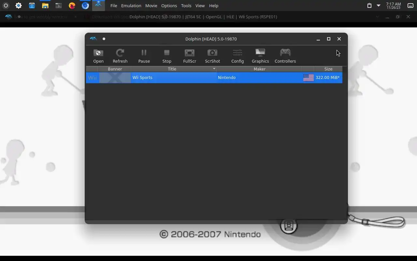417x261 pixels.
Task: Select the Wii Sports title cell
Action: coord(174,77)
